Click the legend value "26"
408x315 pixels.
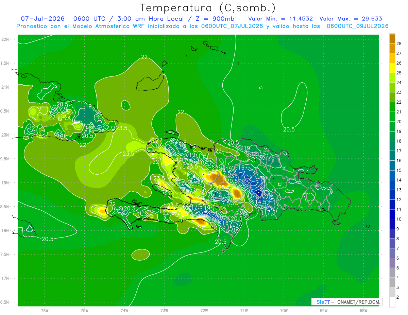[x=399, y=63]
